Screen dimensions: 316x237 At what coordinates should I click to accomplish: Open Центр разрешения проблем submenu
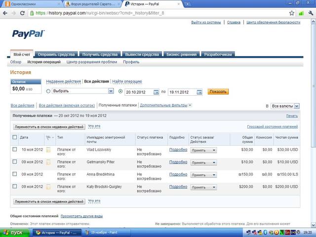pos(92,62)
